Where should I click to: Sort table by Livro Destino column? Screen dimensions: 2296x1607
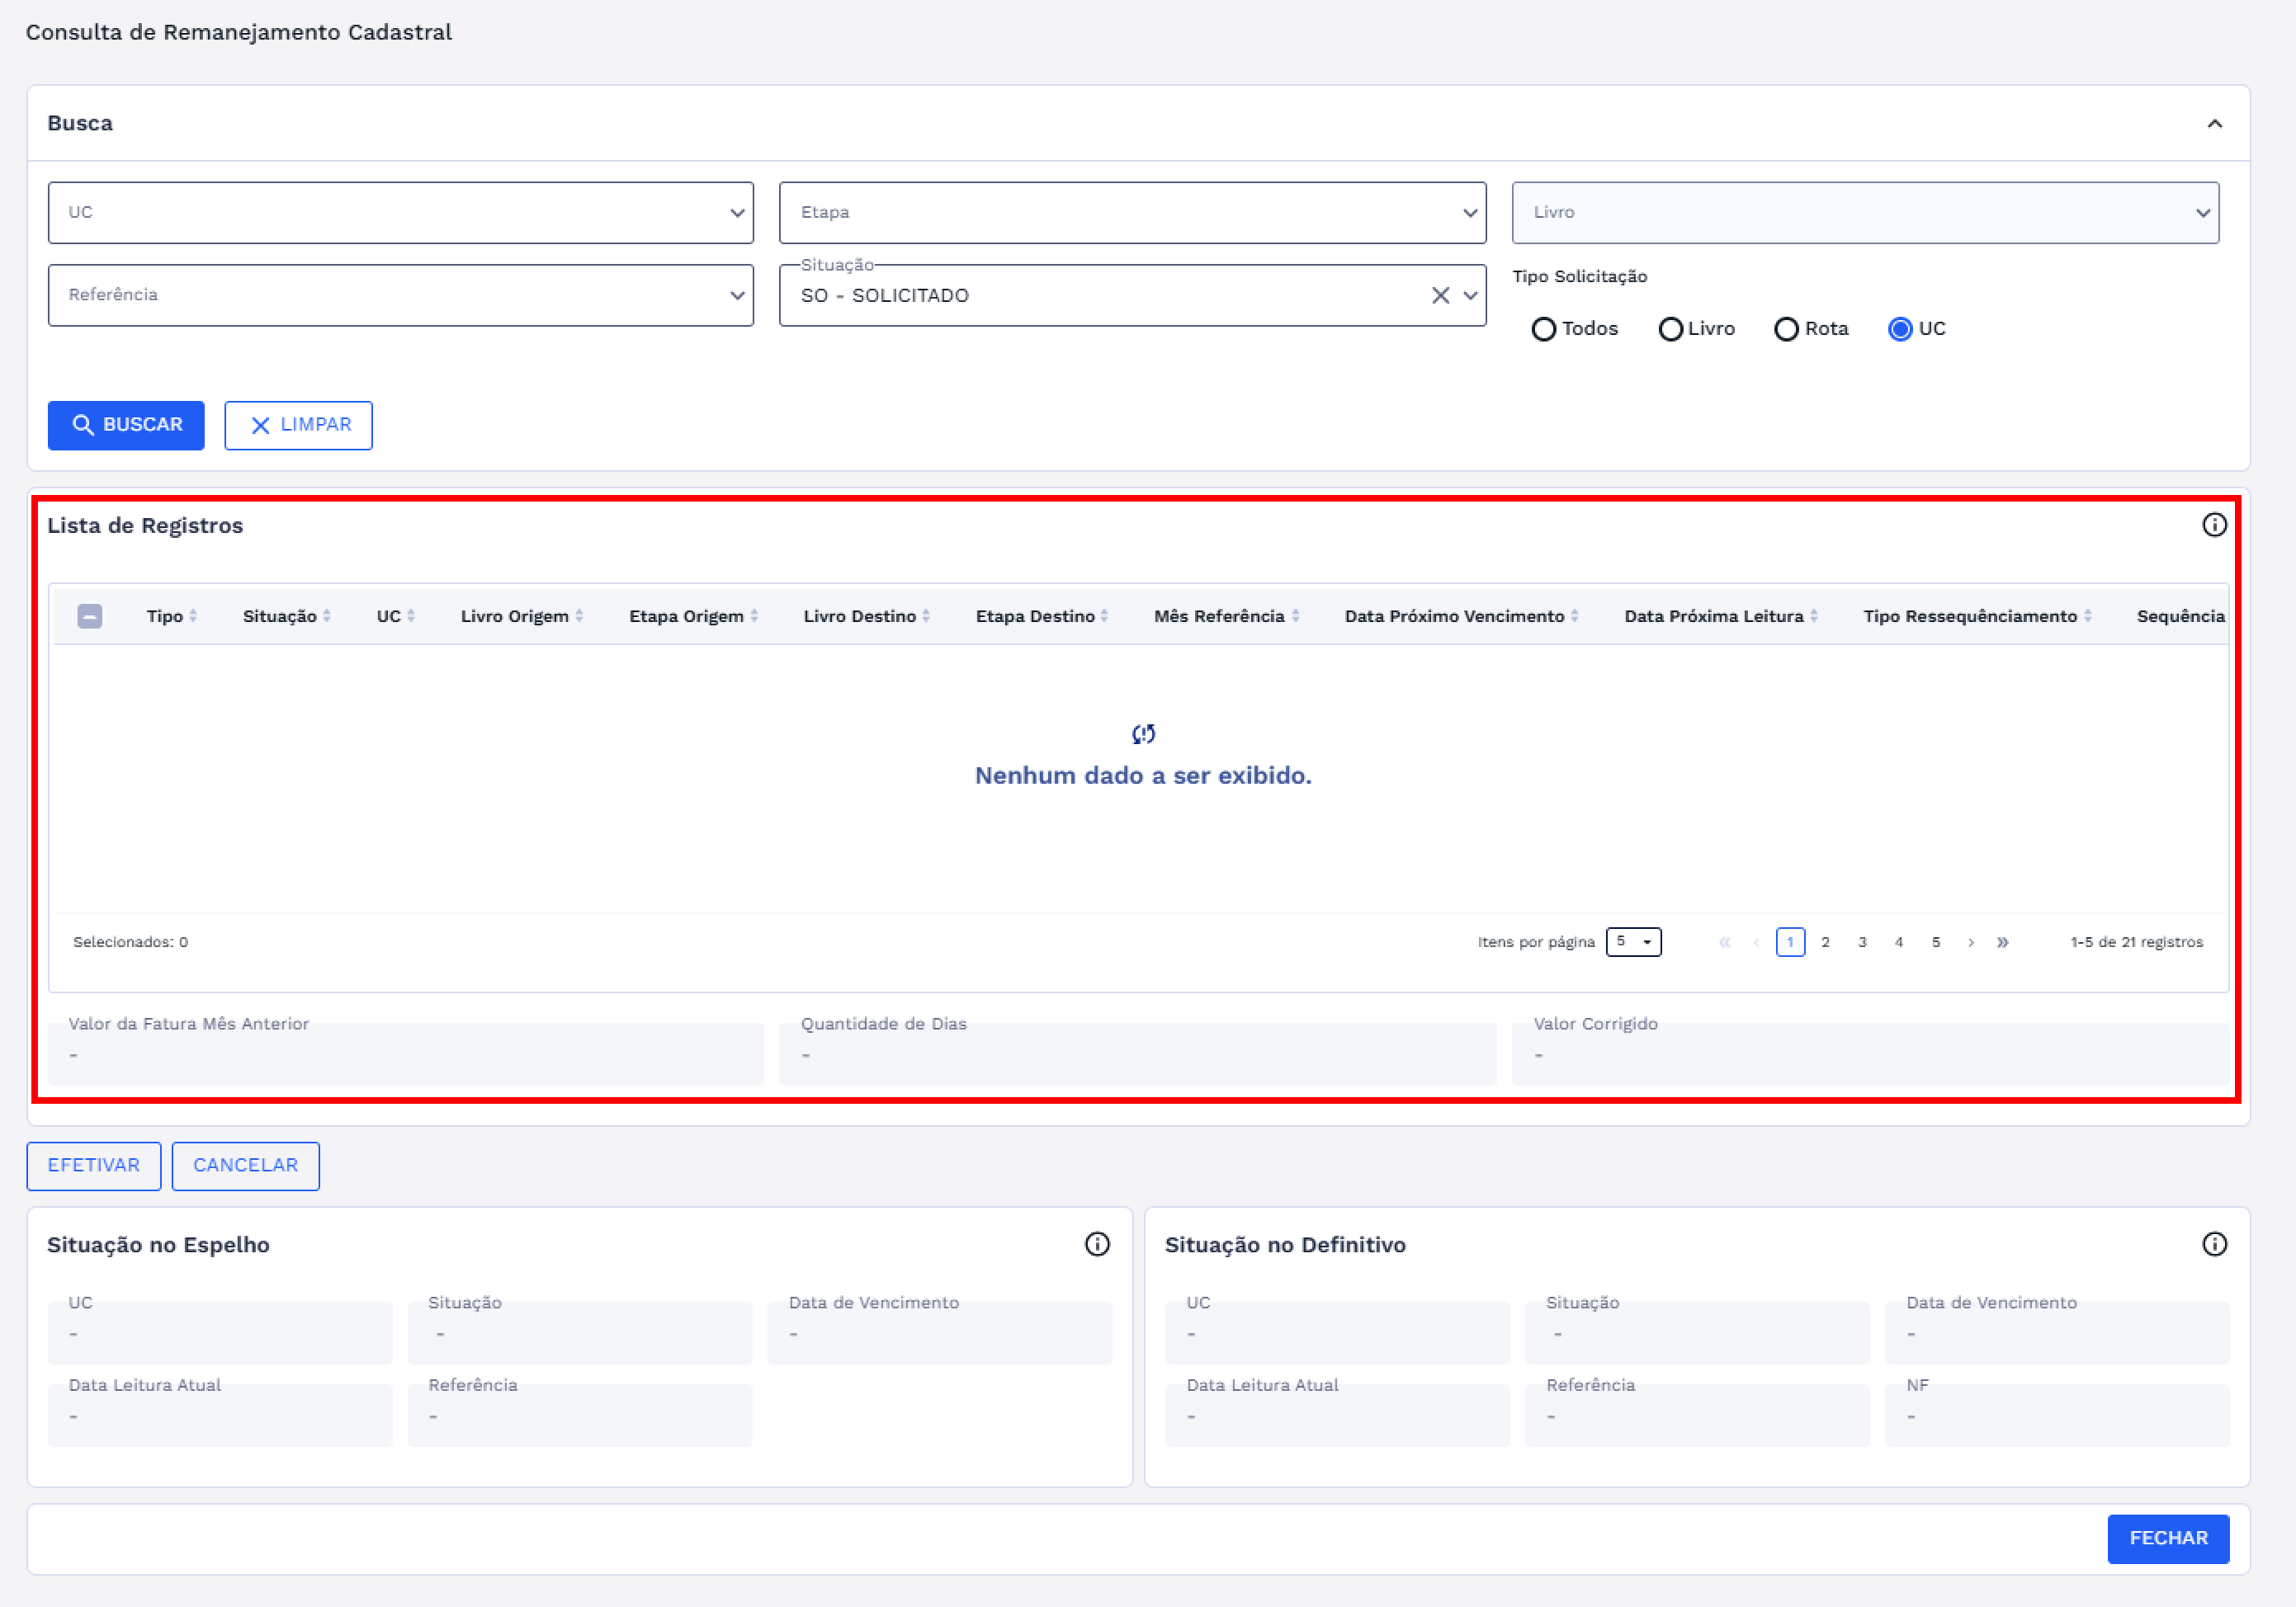pyautogui.click(x=866, y=615)
